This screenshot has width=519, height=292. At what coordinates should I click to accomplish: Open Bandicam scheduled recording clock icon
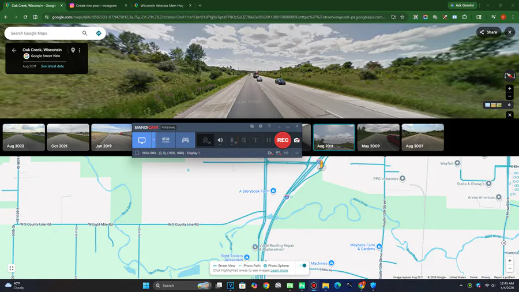261,126
